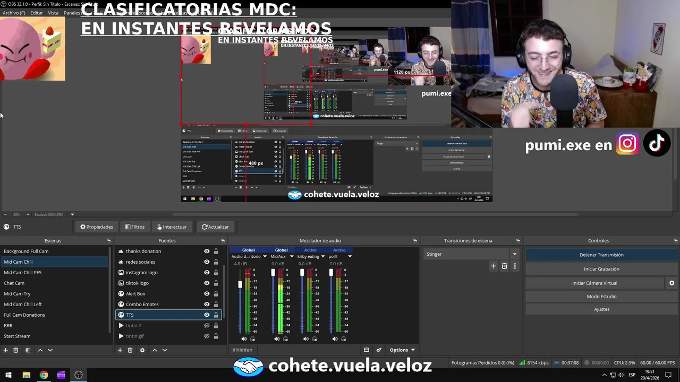Zoom out the preview with minus button
Viewport: 680px width, 382px height.
tap(5, 214)
